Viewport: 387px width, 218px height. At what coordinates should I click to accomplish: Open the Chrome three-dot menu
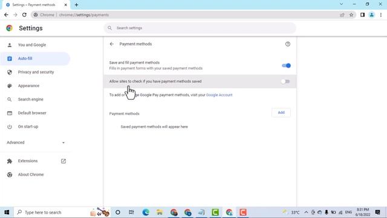click(381, 15)
